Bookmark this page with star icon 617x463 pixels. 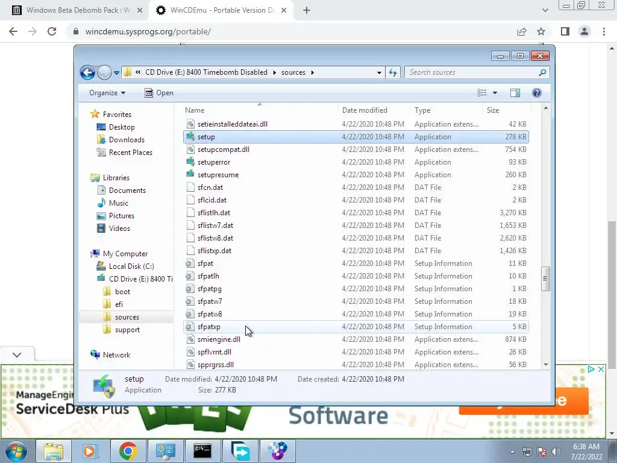pos(541,31)
